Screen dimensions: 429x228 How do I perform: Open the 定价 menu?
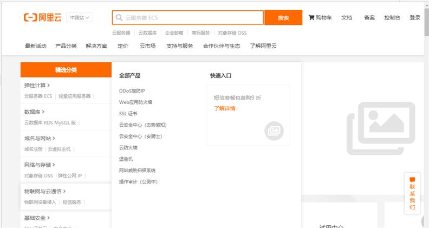(x=123, y=46)
